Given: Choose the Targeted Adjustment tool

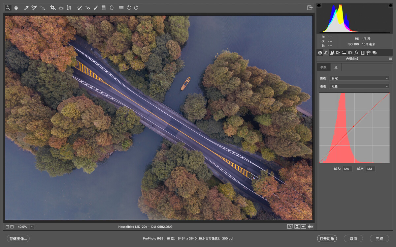Looking at the screenshot, I should [42, 8].
